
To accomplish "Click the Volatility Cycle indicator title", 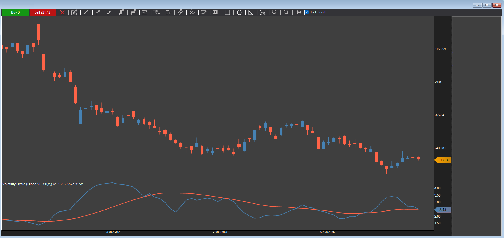I will pos(43,184).
